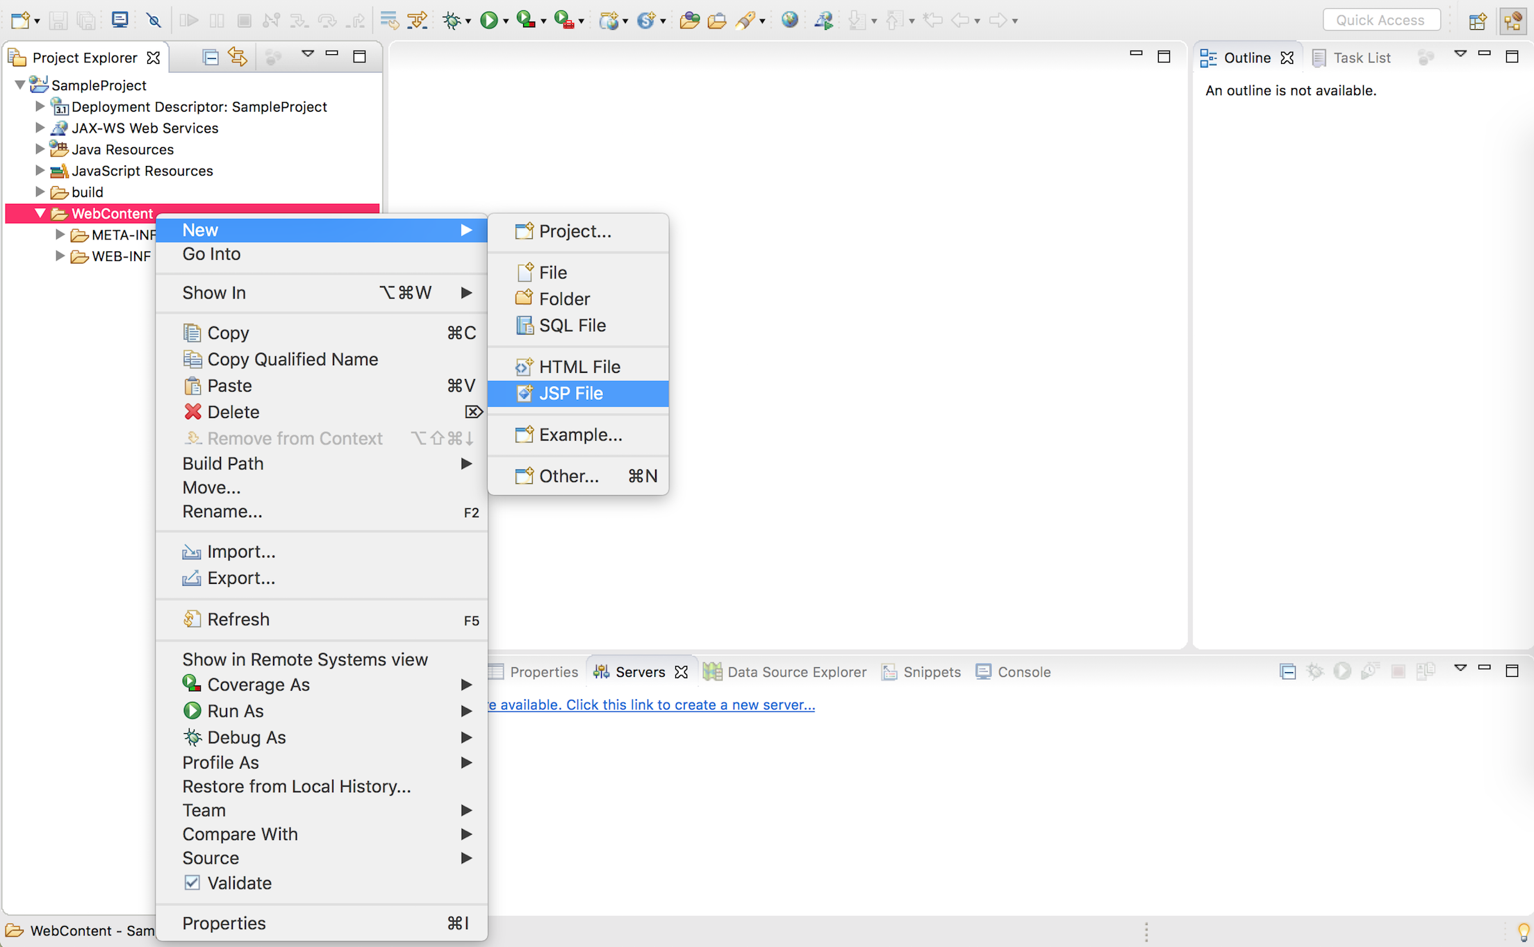Image resolution: width=1534 pixels, height=947 pixels.
Task: Toggle Link with Editor arrows icon
Action: click(x=238, y=58)
